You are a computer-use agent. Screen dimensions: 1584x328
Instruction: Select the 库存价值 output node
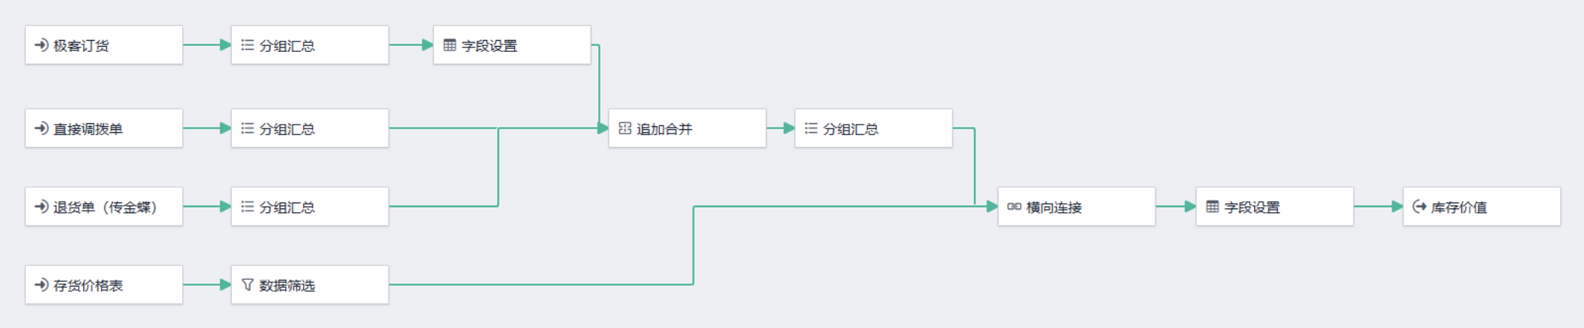(1481, 207)
